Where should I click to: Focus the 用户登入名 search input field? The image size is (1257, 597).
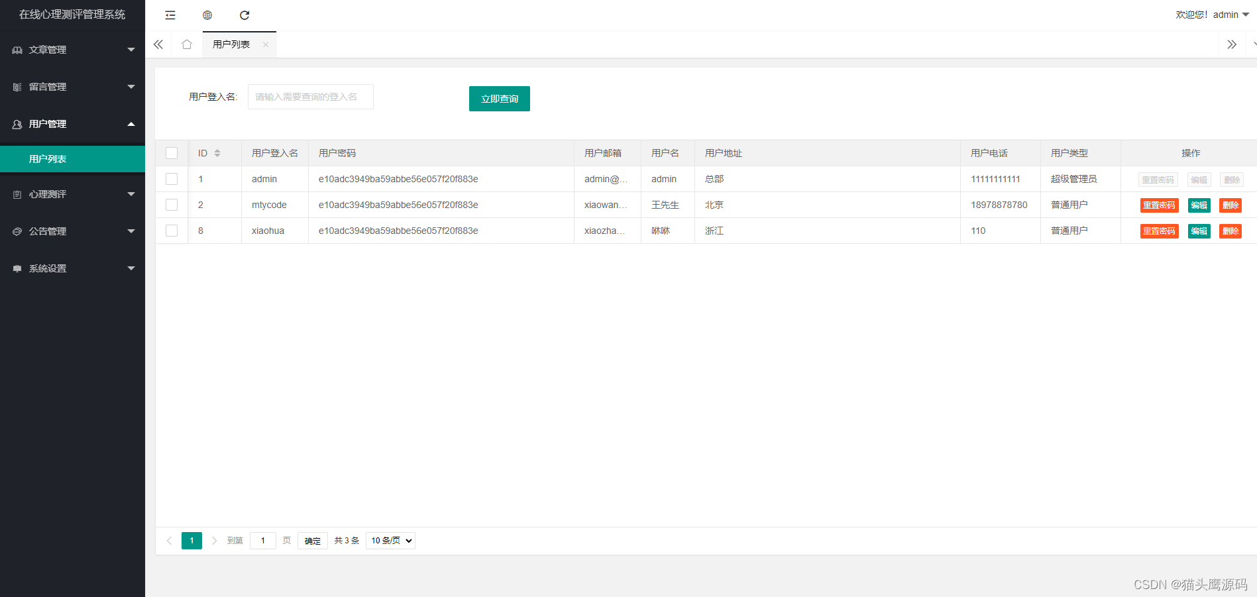(311, 97)
